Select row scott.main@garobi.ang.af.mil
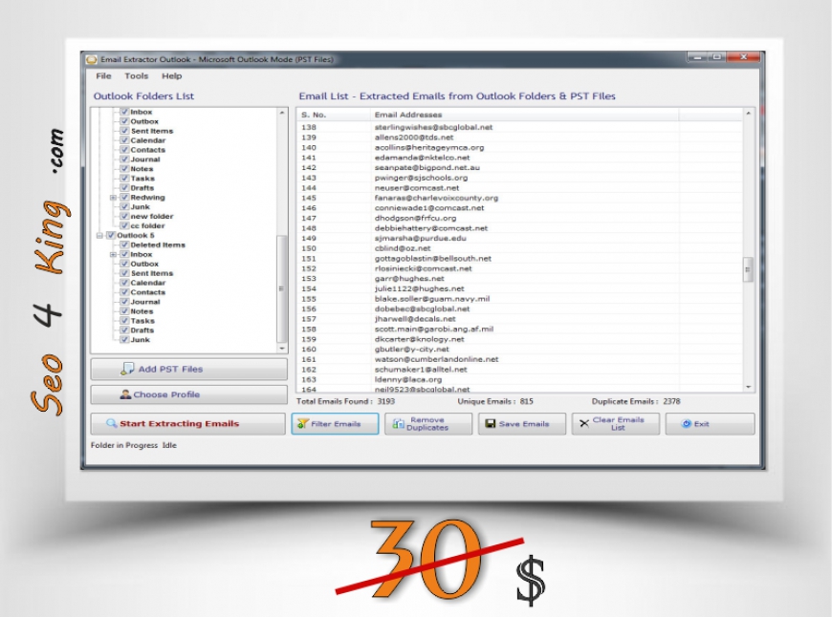This screenshot has height=617, width=832. (x=520, y=329)
